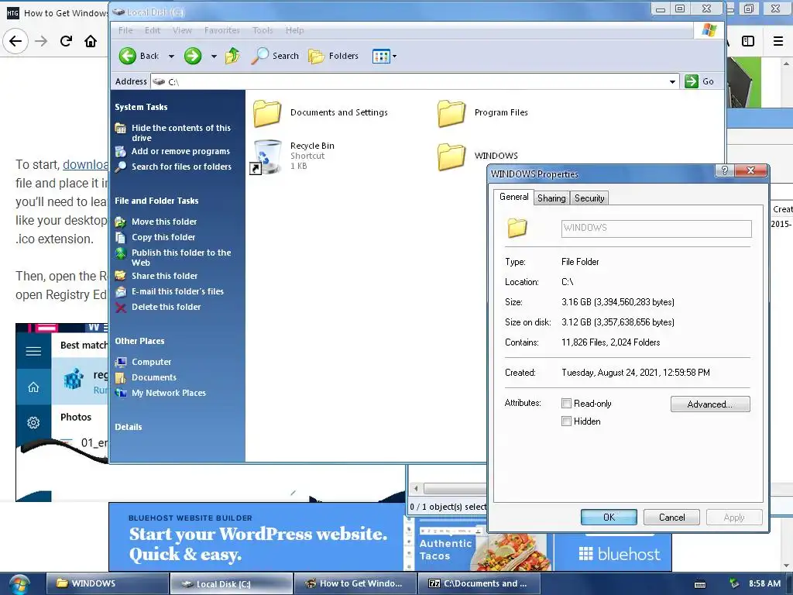The width and height of the screenshot is (793, 595).
Task: Click the Views icon in toolbar
Action: click(381, 56)
